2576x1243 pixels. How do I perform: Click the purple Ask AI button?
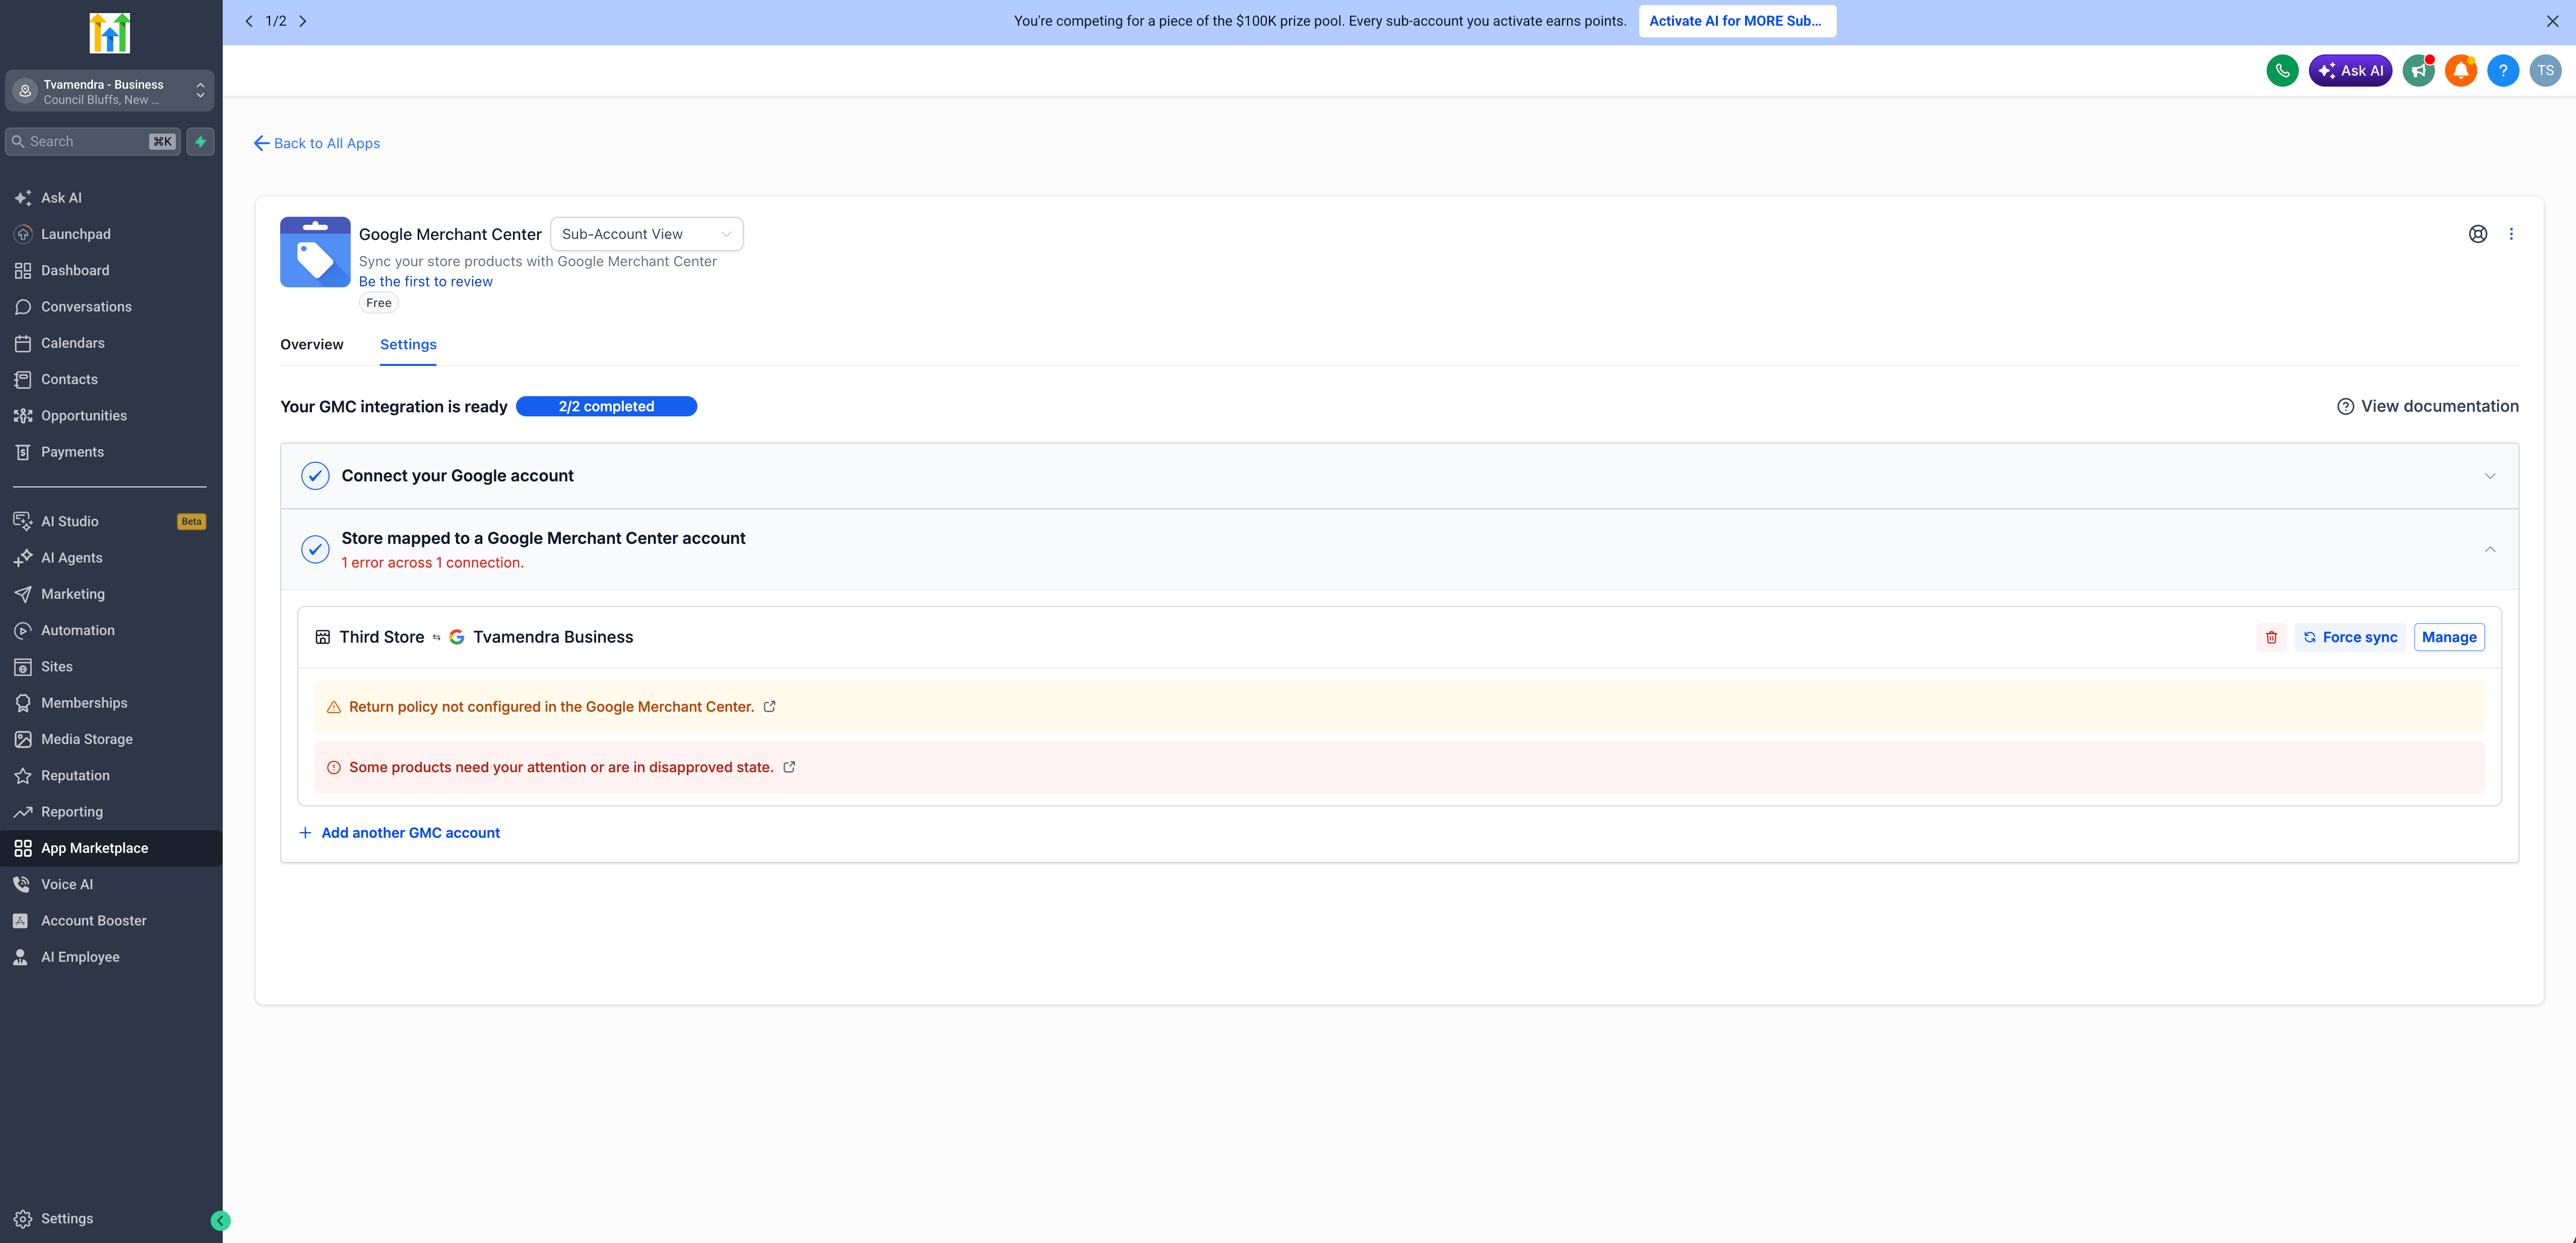click(x=2350, y=71)
